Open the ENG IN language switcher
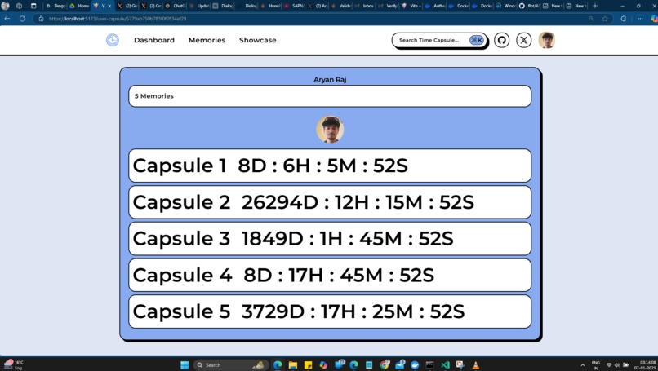The width and height of the screenshot is (658, 371). pos(595,364)
